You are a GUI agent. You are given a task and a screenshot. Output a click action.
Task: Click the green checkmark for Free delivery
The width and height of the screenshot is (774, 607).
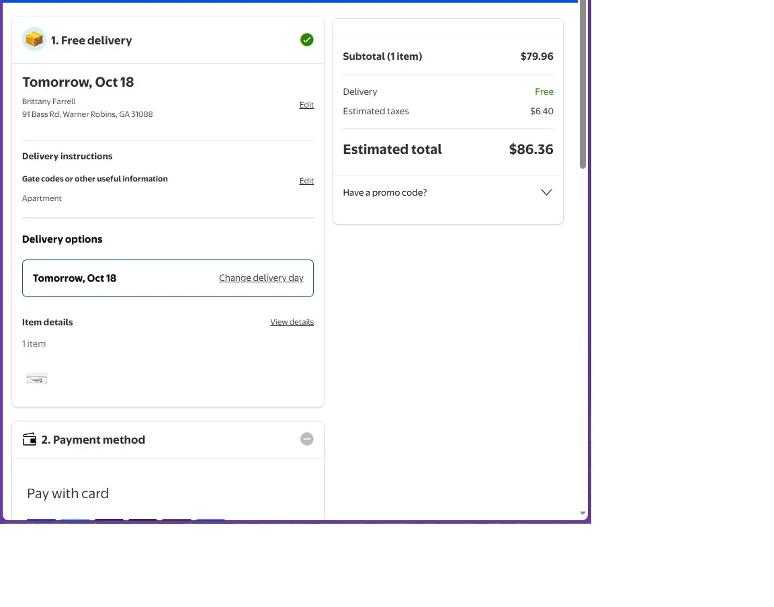pos(306,40)
